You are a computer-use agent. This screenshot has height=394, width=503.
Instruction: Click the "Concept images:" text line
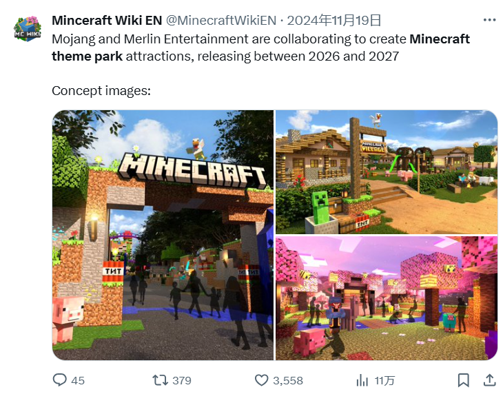pos(101,91)
